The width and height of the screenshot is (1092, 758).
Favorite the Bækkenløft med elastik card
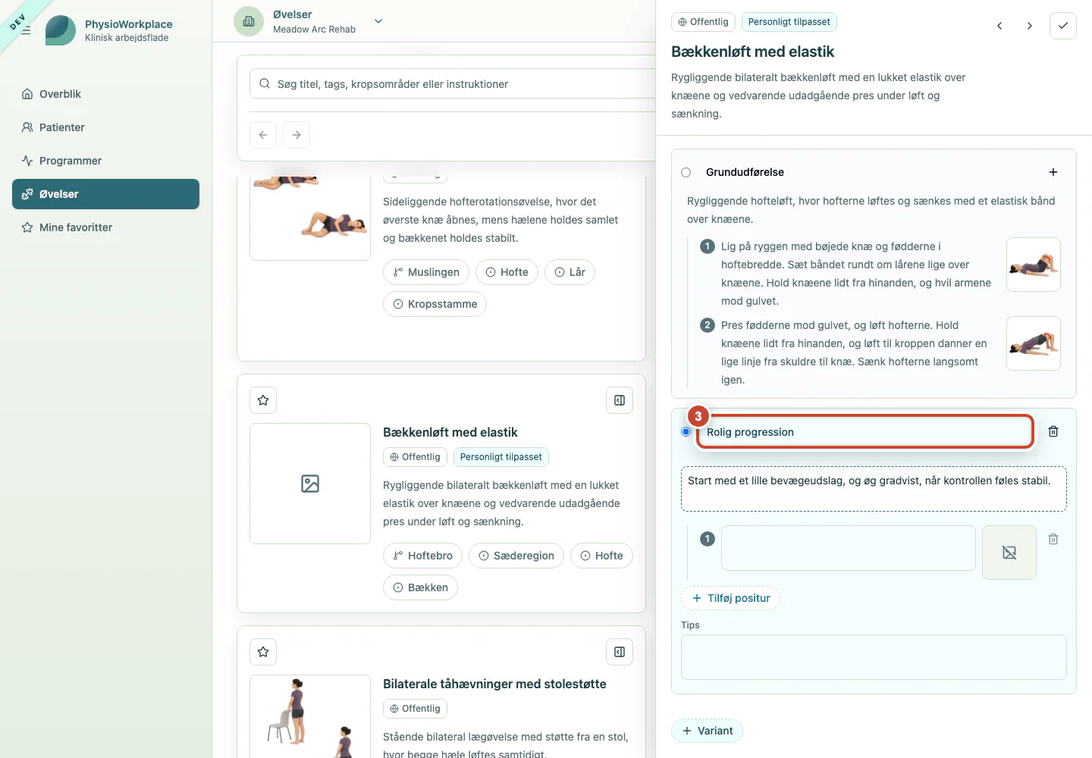pos(263,400)
